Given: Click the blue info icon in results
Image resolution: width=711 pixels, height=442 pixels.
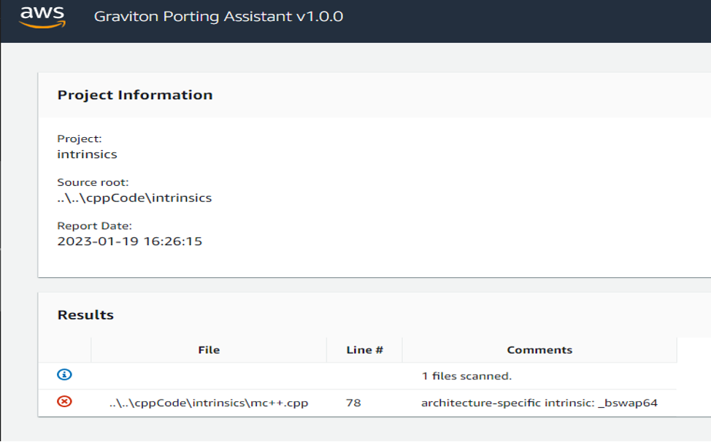Looking at the screenshot, I should click(64, 374).
